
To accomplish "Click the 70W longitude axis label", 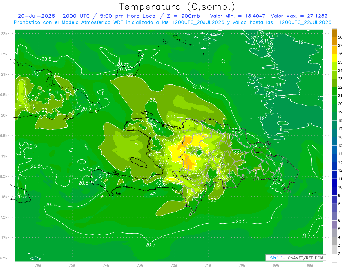I will point(242,265).
